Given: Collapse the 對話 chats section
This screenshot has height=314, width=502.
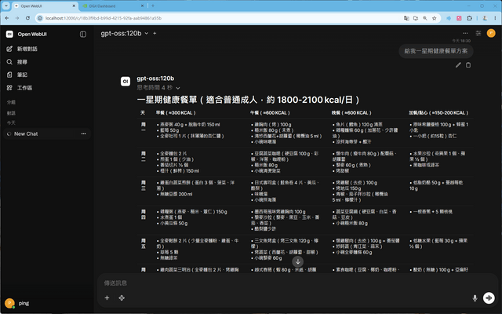Looking at the screenshot, I should point(11,113).
